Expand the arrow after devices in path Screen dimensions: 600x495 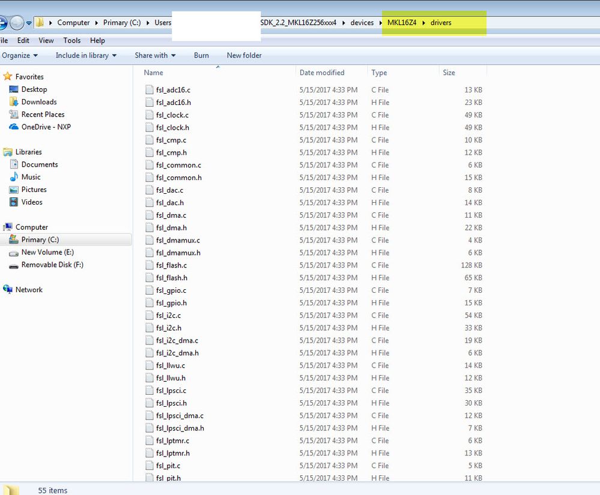point(381,23)
